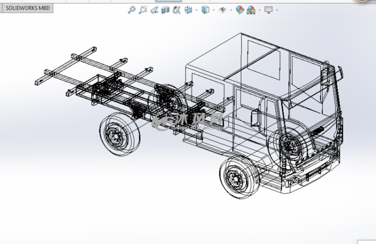Open the Section View tool
The height and width of the screenshot is (244, 376).
(165, 10)
